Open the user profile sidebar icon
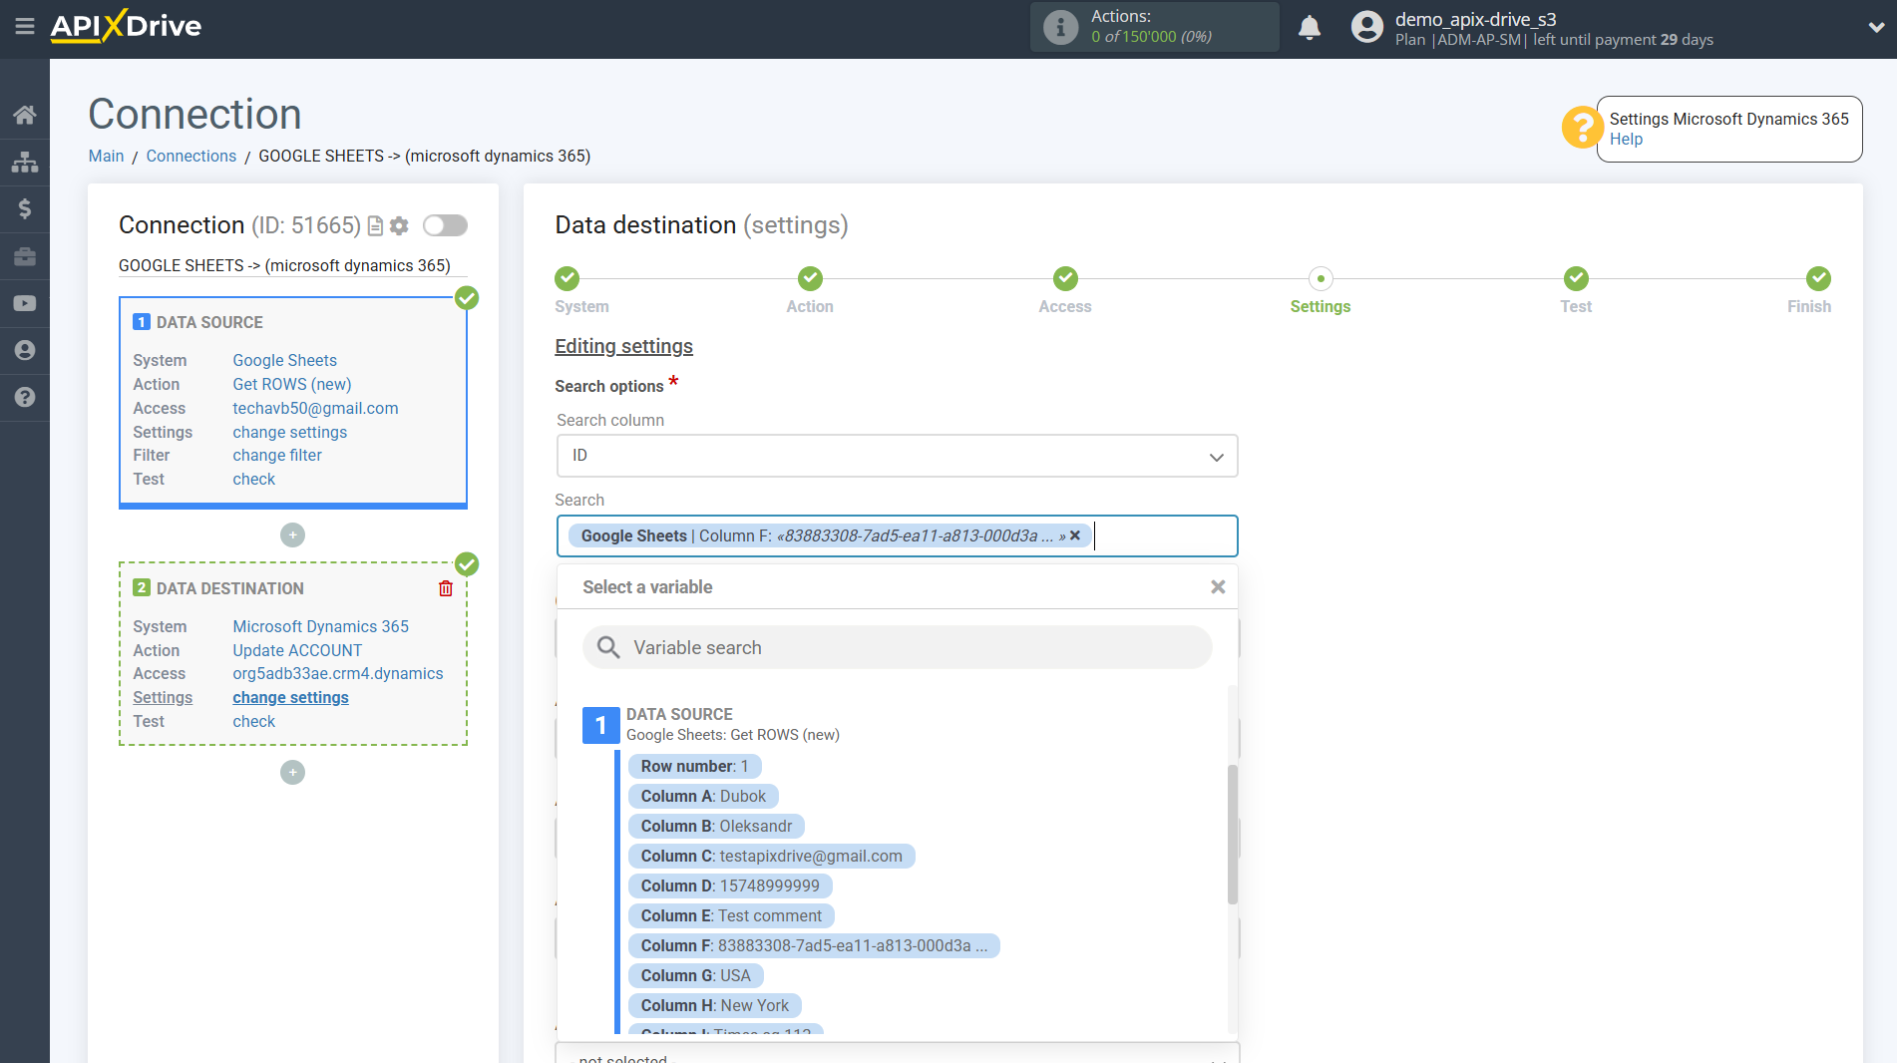 click(25, 350)
